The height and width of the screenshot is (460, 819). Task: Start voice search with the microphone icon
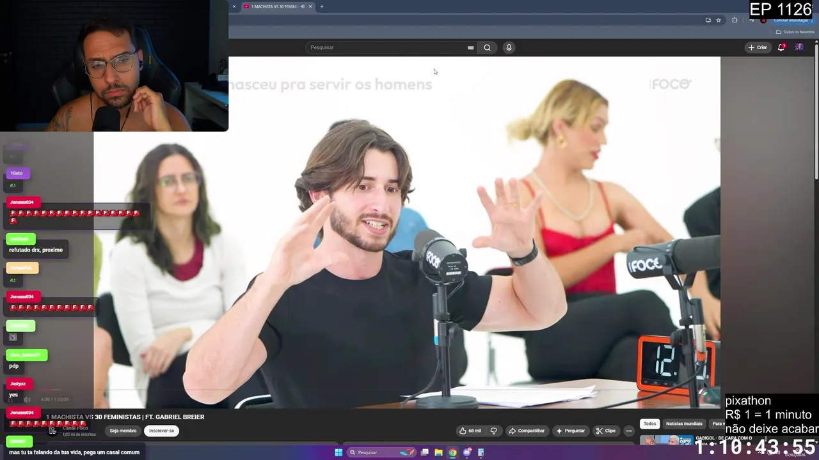509,47
